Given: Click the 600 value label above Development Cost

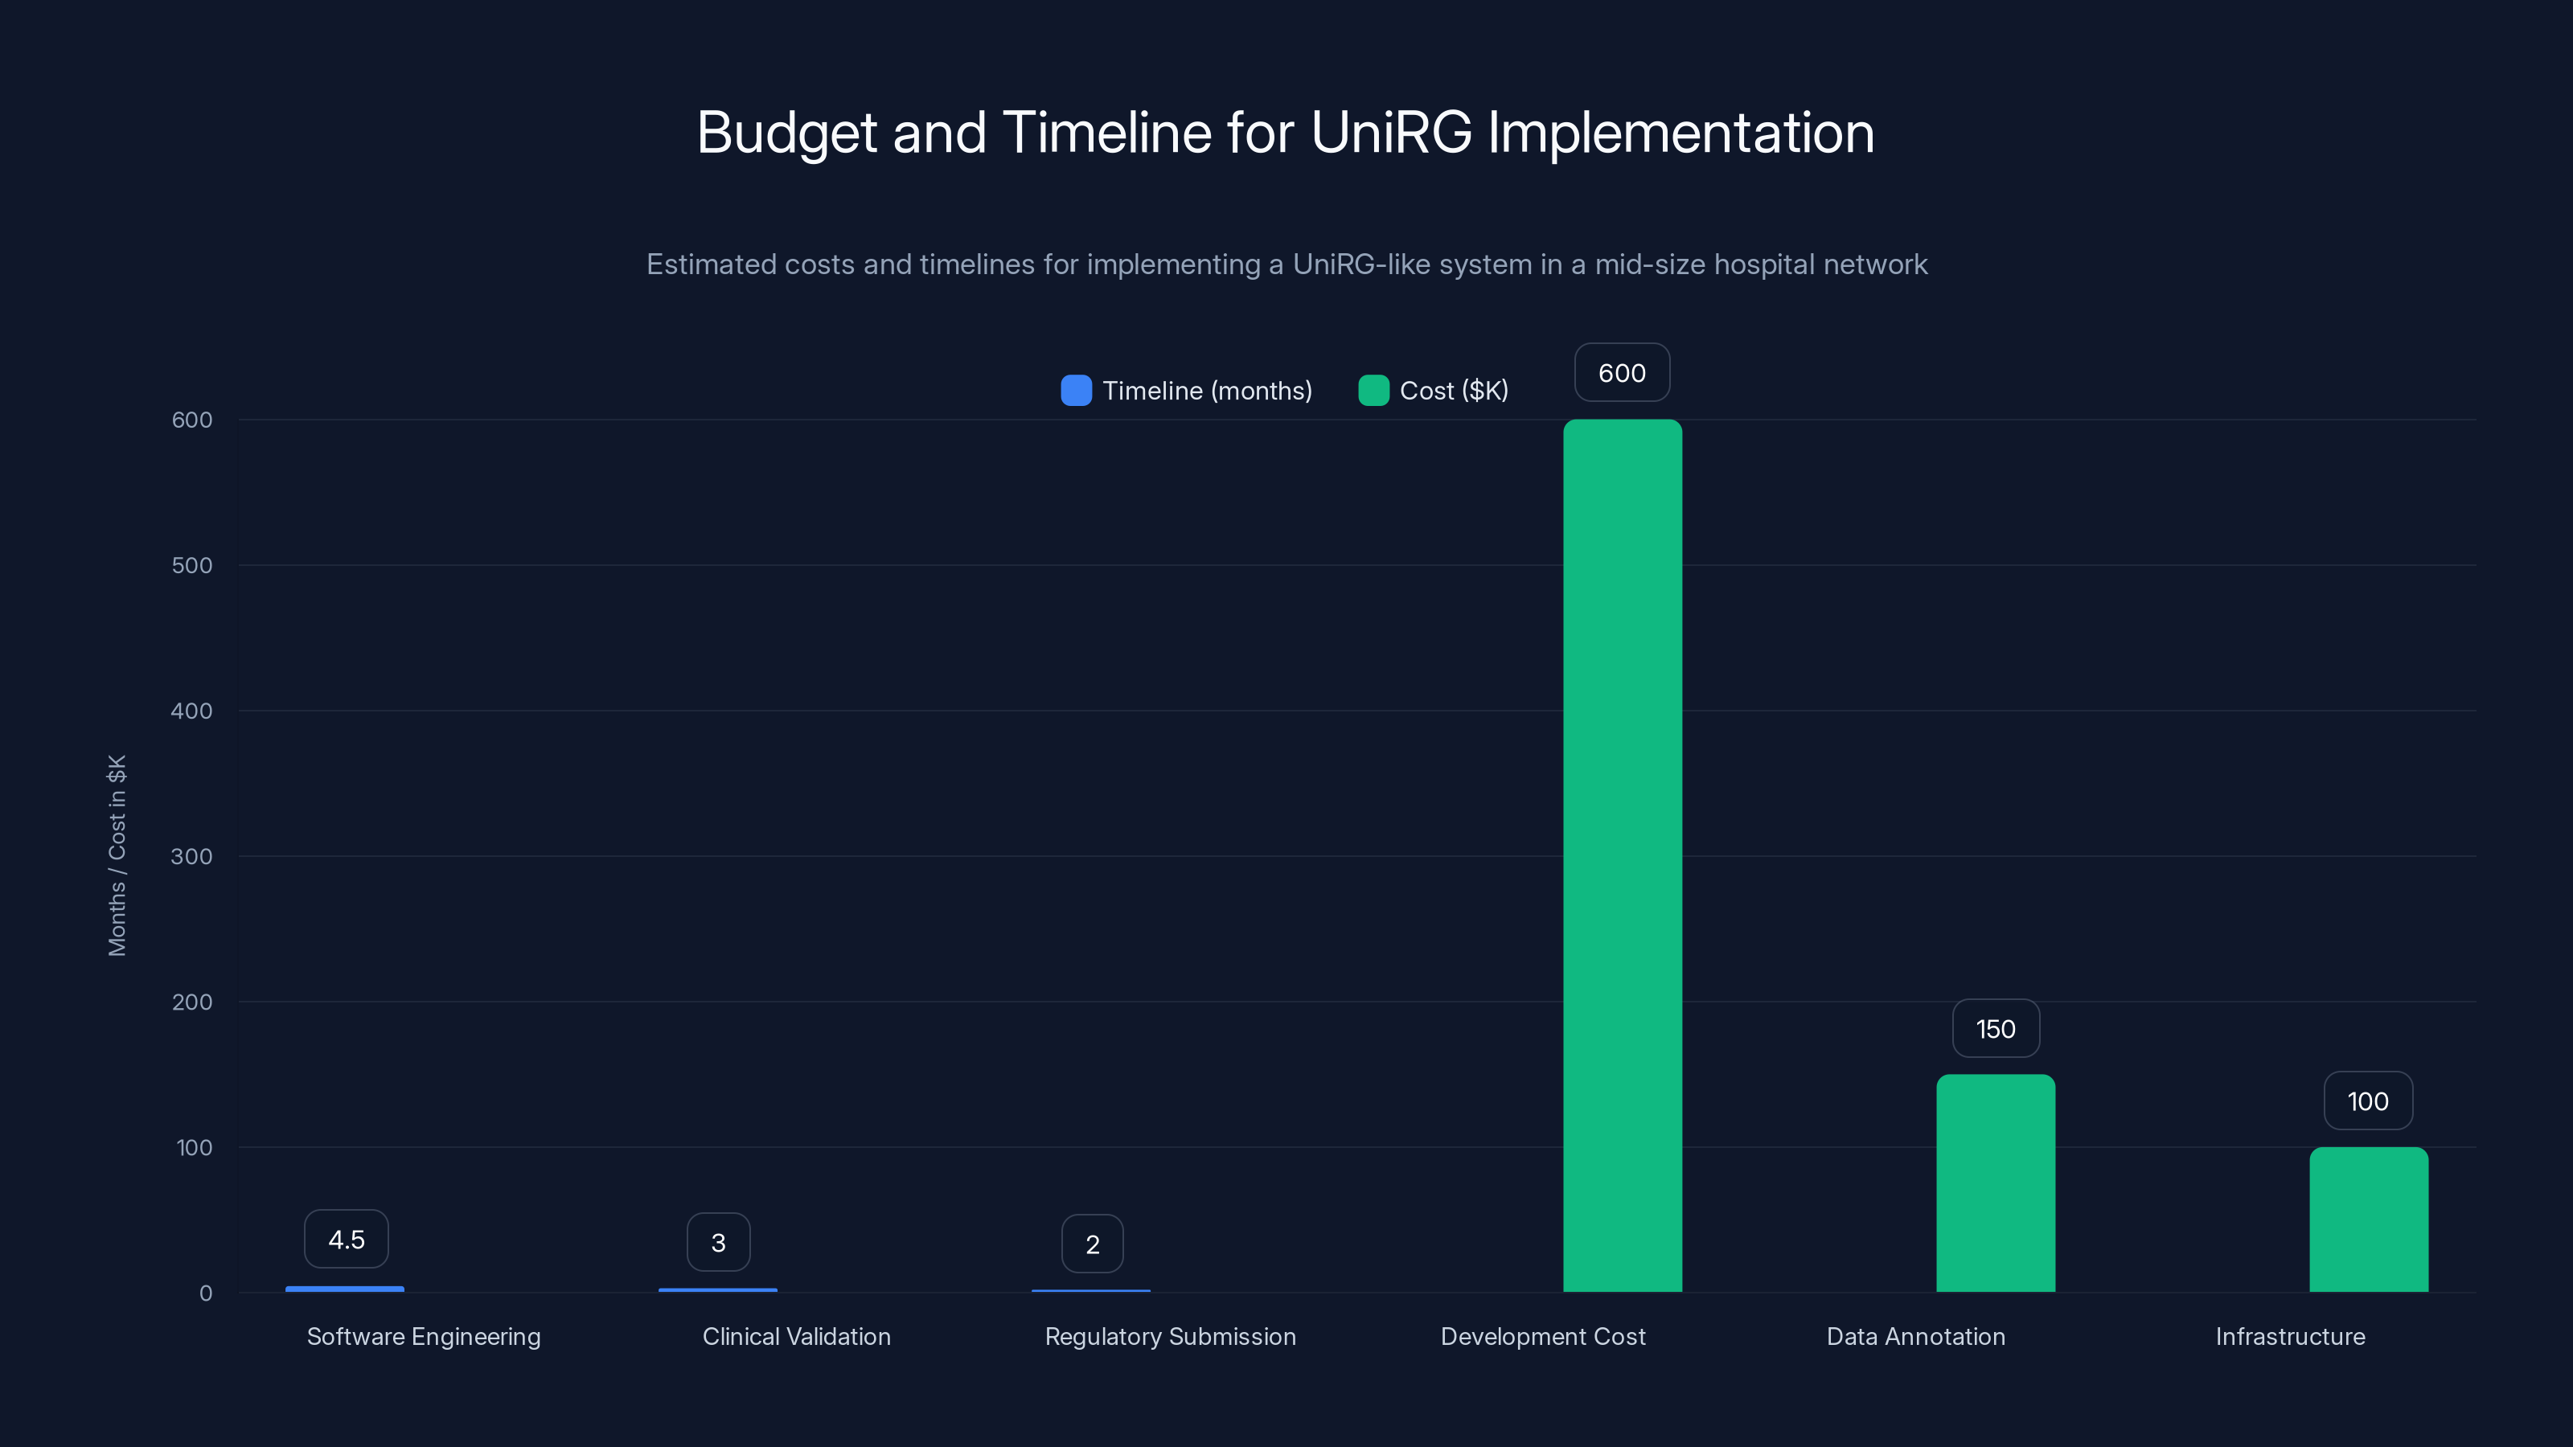Looking at the screenshot, I should [x=1621, y=372].
